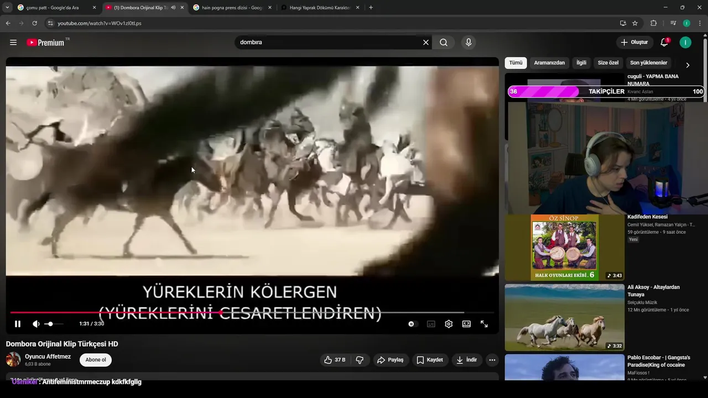Open the account avatar menu in YouTube
708x398 pixels.
point(685,43)
